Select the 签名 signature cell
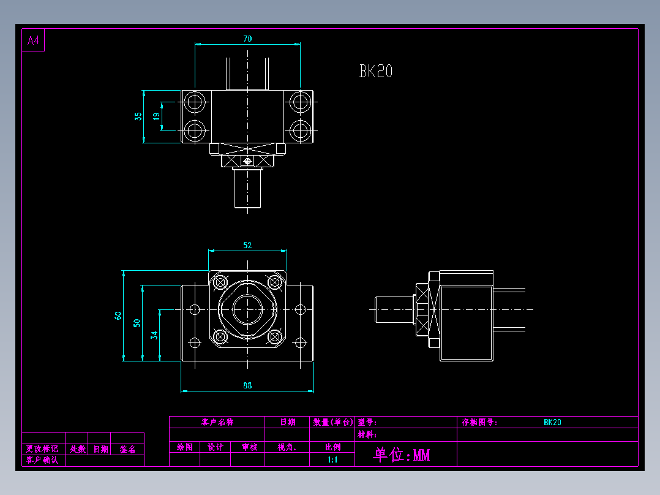 tap(127, 450)
